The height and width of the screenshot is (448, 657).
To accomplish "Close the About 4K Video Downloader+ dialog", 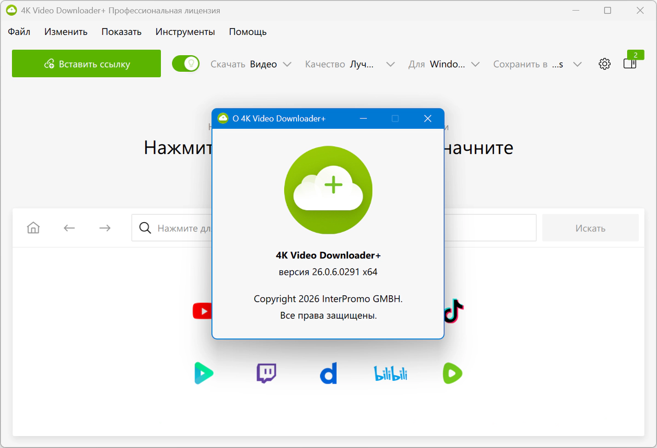I will point(428,119).
